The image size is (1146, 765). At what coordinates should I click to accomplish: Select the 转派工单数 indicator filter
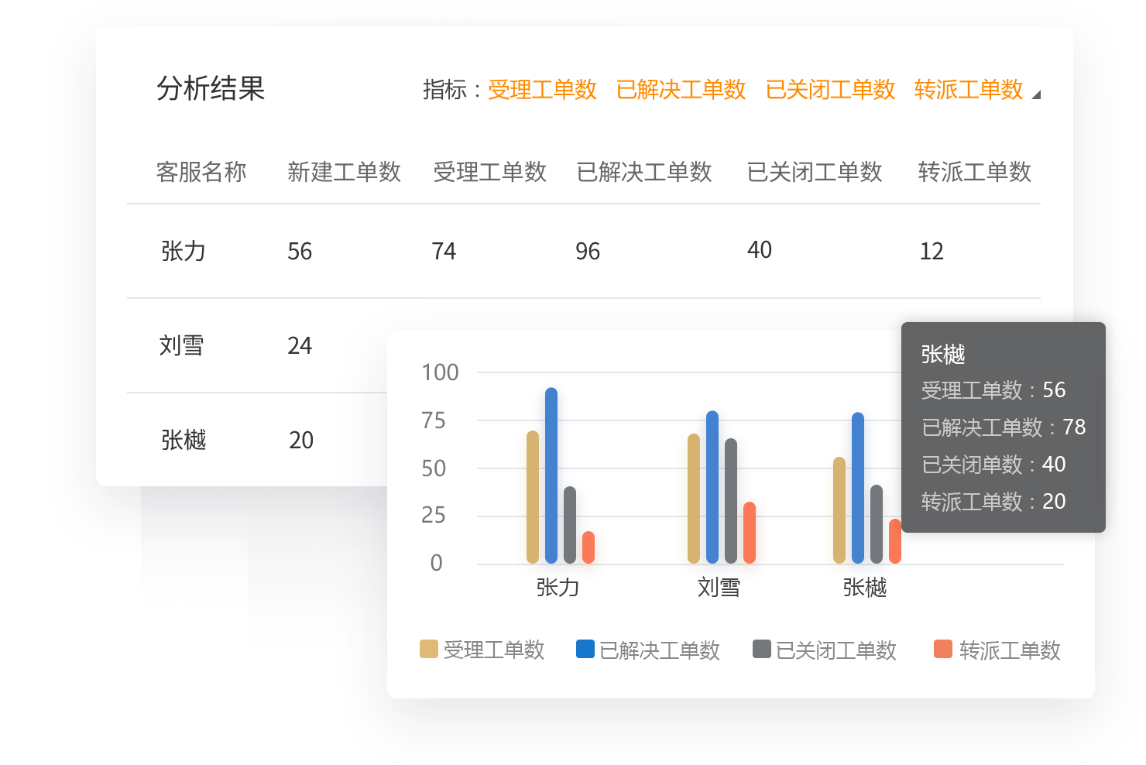click(x=969, y=90)
